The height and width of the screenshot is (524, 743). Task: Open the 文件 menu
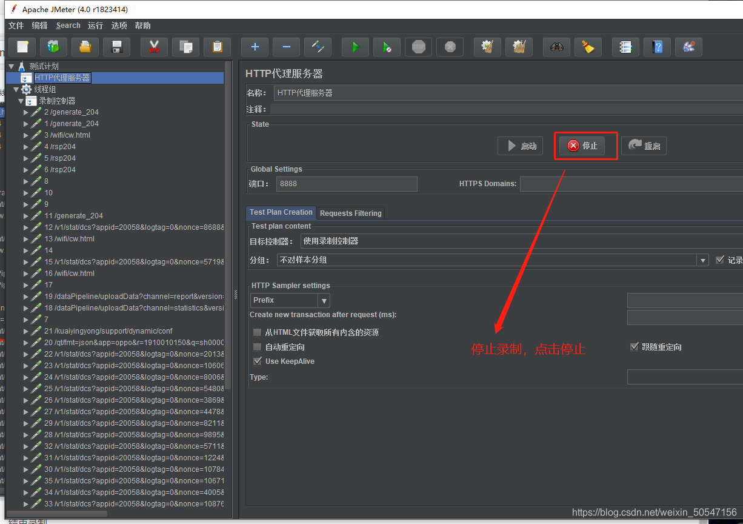pyautogui.click(x=16, y=25)
